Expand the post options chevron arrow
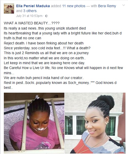The width and height of the screenshot is (128, 154). click(124, 5)
